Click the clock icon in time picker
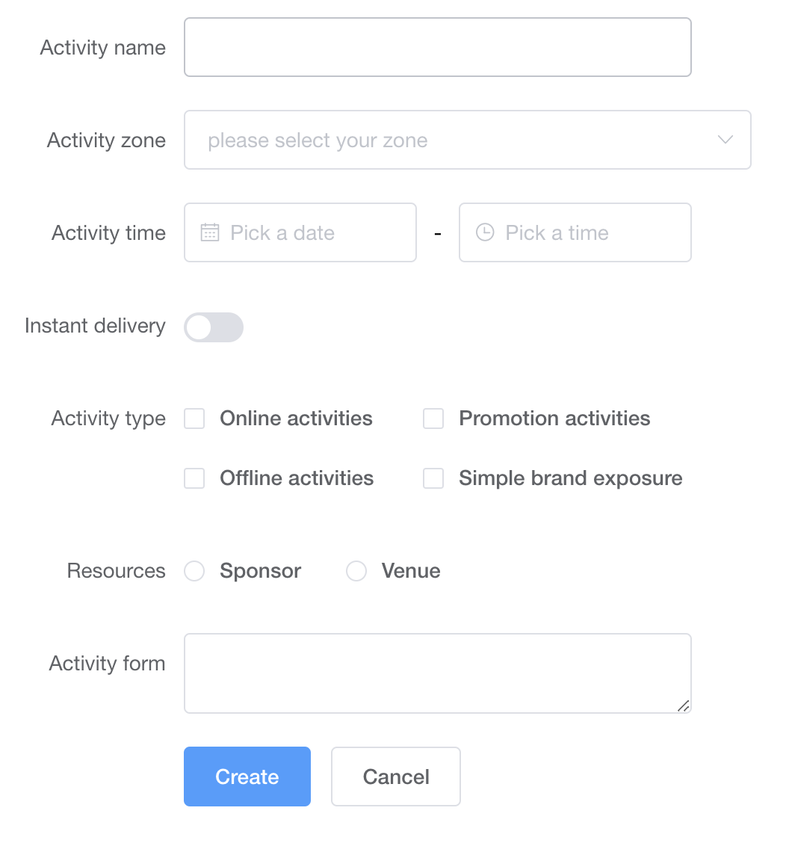 point(485,232)
